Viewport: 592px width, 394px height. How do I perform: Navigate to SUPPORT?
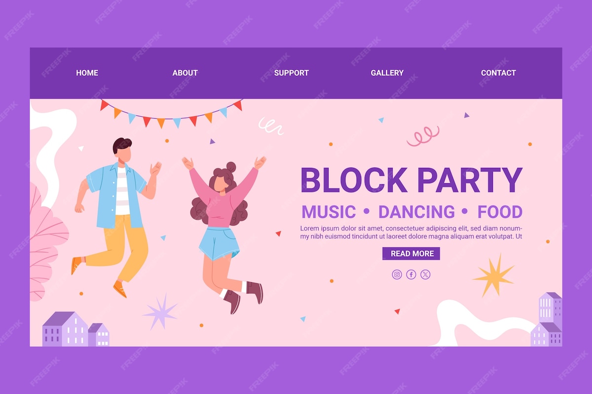[x=292, y=73]
